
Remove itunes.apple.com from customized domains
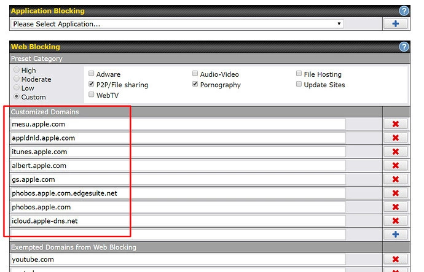[x=395, y=152]
